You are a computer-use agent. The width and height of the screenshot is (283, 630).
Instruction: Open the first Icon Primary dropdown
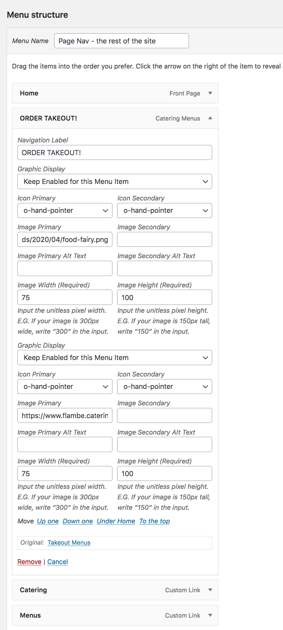65,211
